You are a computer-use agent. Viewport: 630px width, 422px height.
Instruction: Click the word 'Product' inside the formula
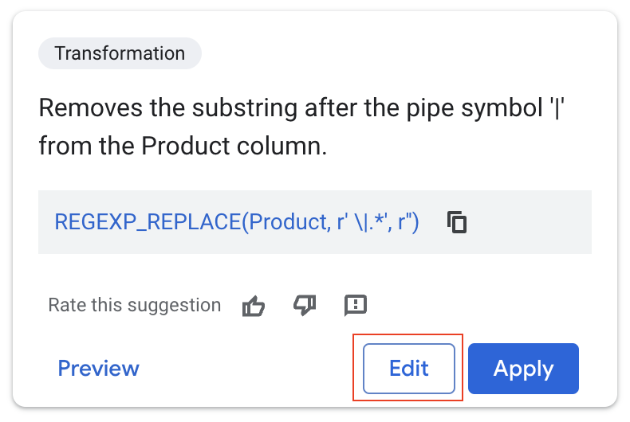(286, 221)
